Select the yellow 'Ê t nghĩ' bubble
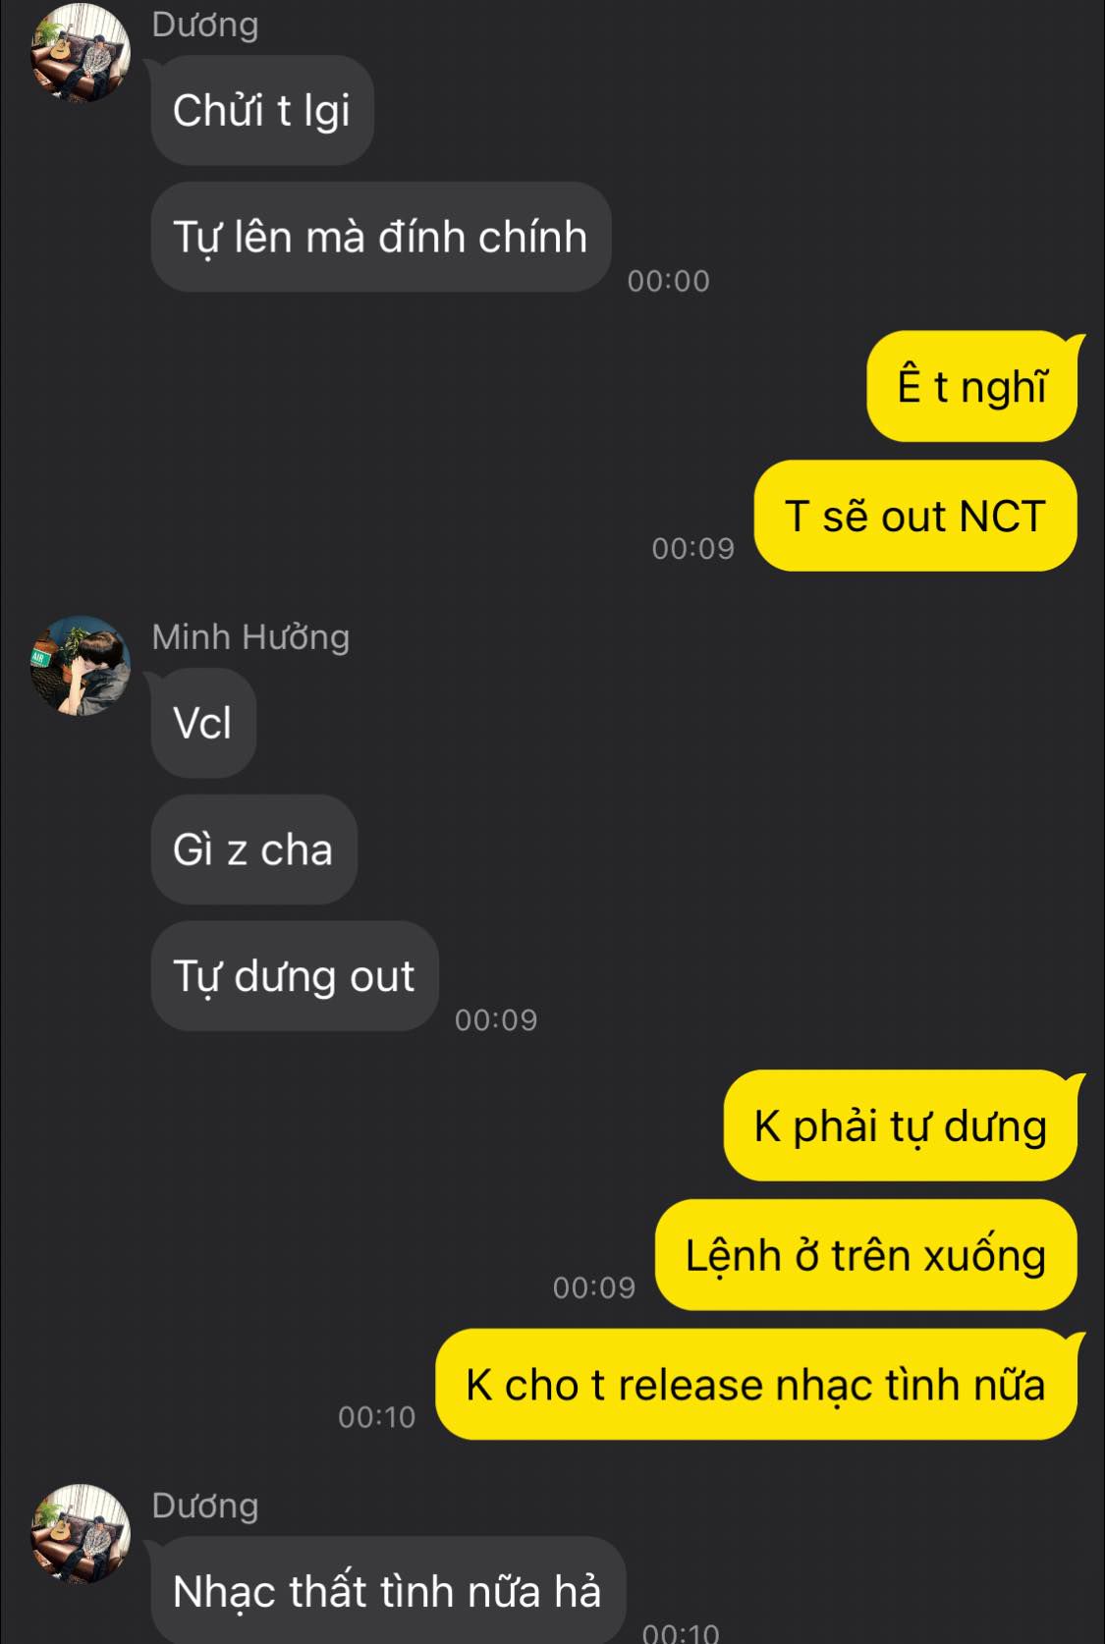The height and width of the screenshot is (1644, 1105). point(972,386)
